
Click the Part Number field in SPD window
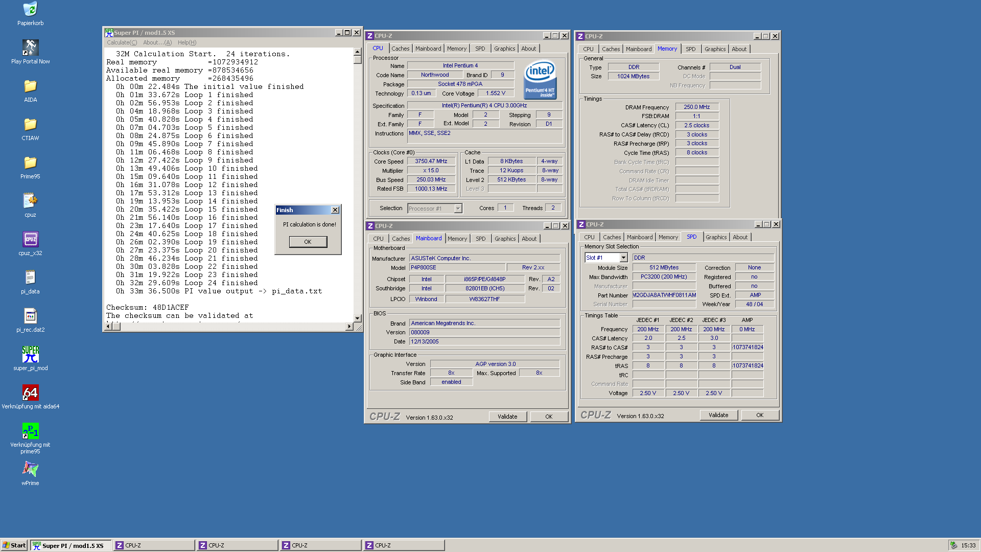[x=664, y=295]
